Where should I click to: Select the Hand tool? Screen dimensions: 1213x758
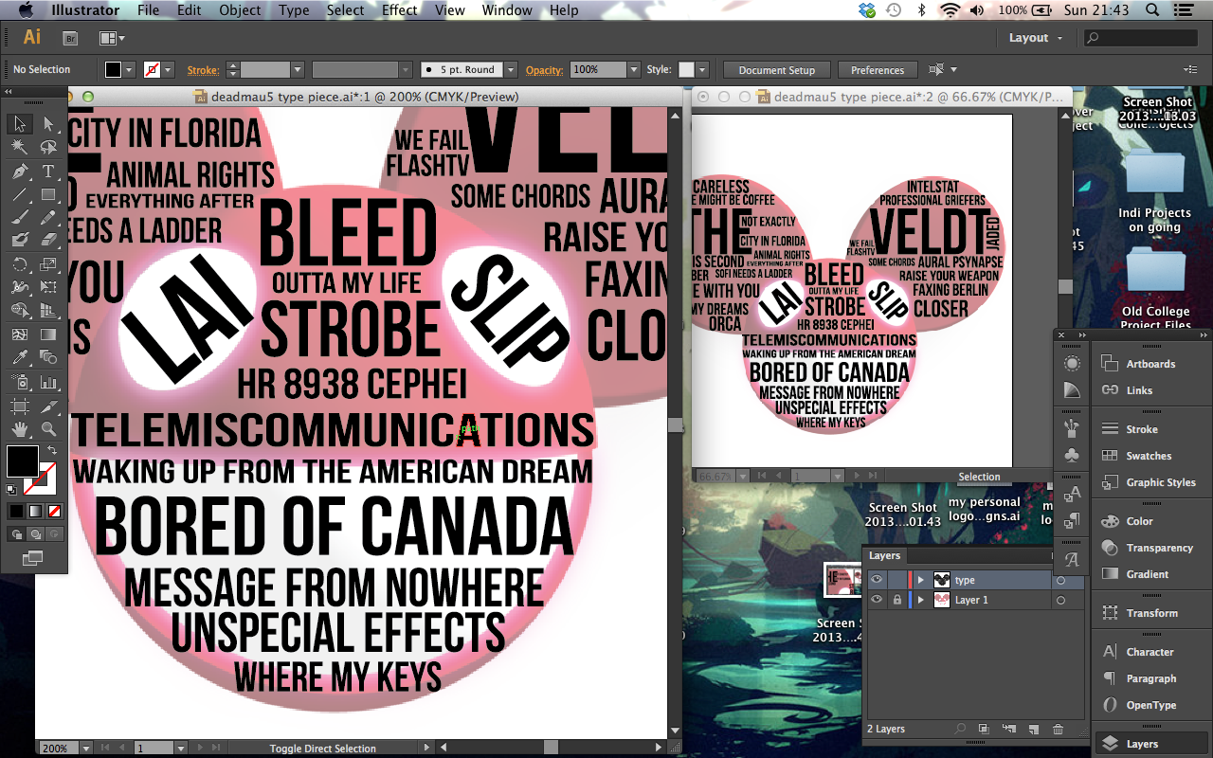[x=20, y=429]
